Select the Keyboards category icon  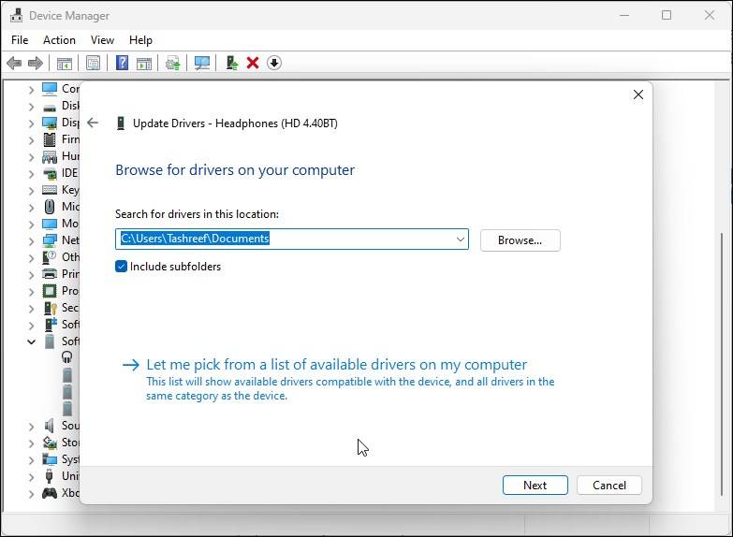50,190
